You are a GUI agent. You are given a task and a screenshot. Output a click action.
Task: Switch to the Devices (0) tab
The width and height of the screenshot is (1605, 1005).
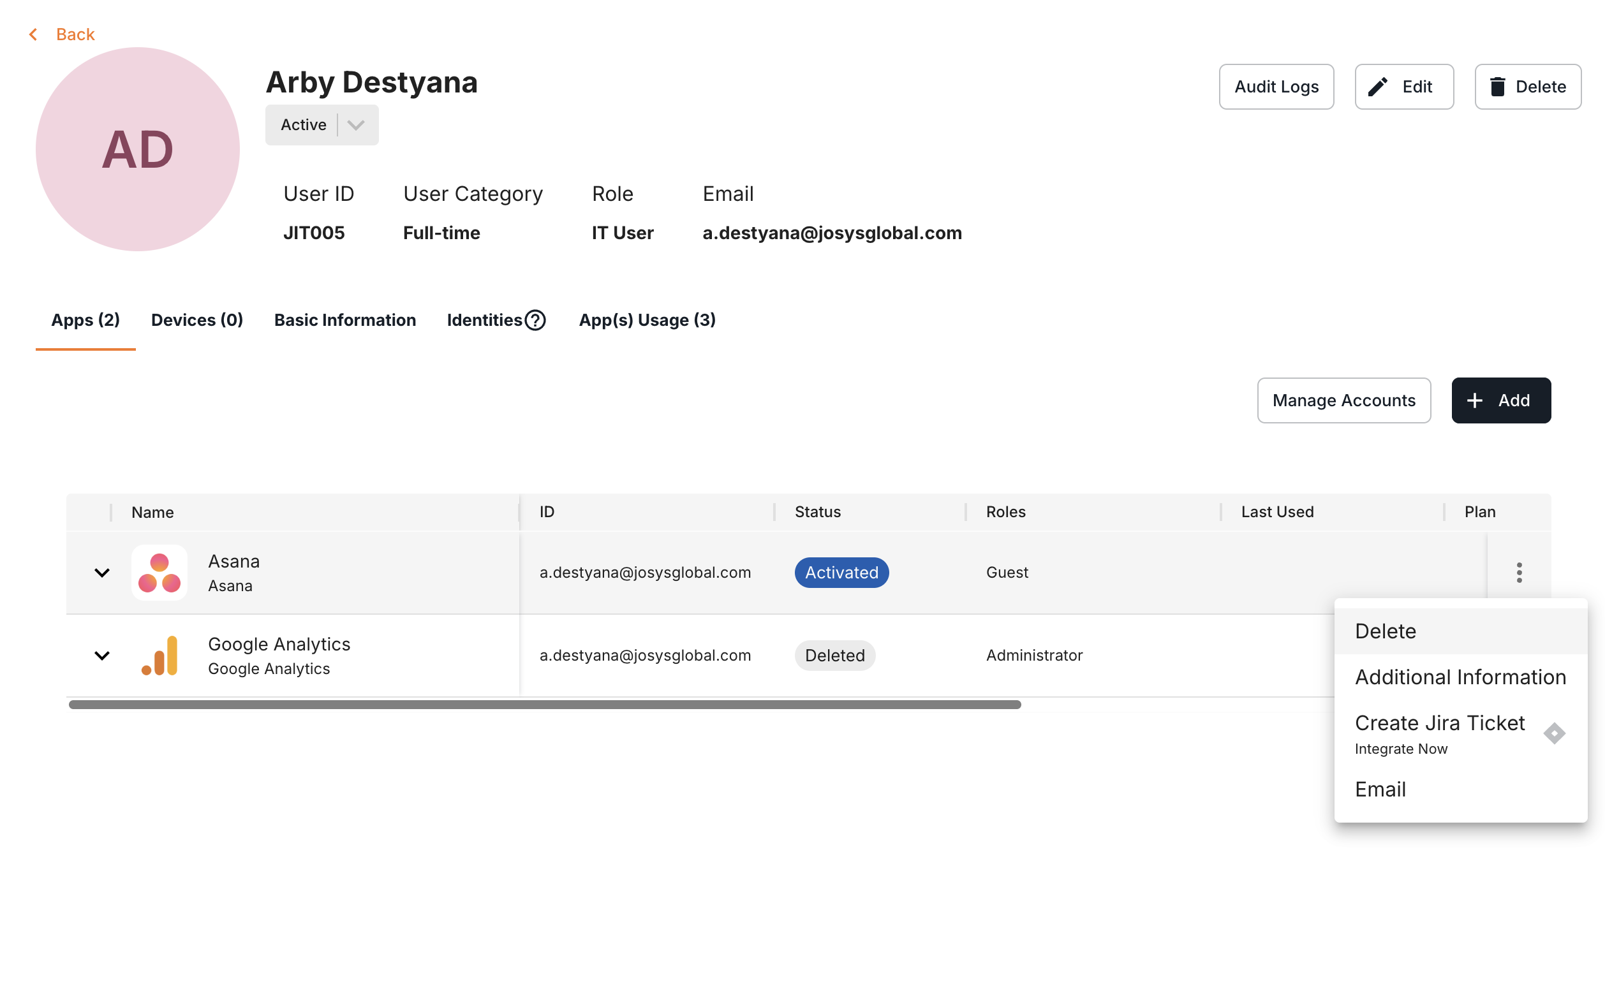(197, 319)
